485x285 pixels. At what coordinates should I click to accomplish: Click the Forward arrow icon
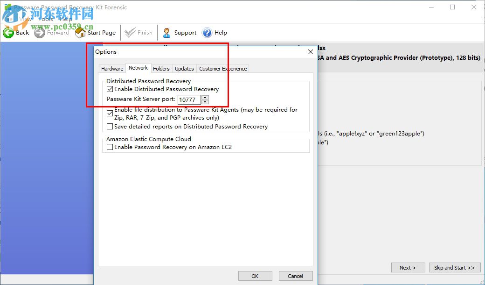(x=40, y=33)
